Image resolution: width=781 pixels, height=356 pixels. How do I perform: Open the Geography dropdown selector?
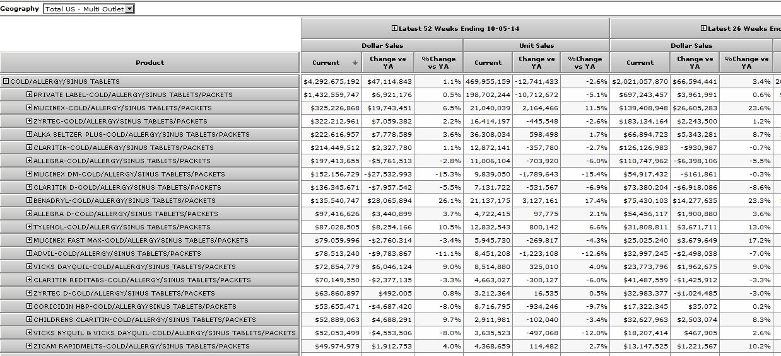(x=129, y=9)
